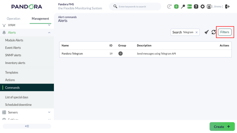Remove the Telegram search filter chip
Image resolution: width=237 pixels, height=133 pixels.
[x=196, y=32]
